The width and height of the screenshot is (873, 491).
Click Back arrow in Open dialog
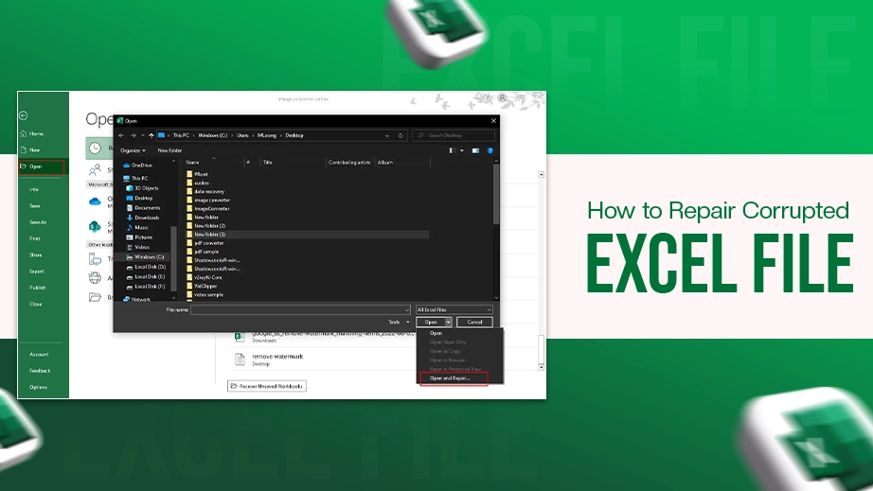coord(121,135)
